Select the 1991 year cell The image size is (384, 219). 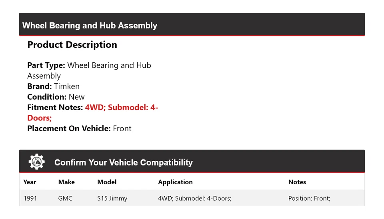30,198
